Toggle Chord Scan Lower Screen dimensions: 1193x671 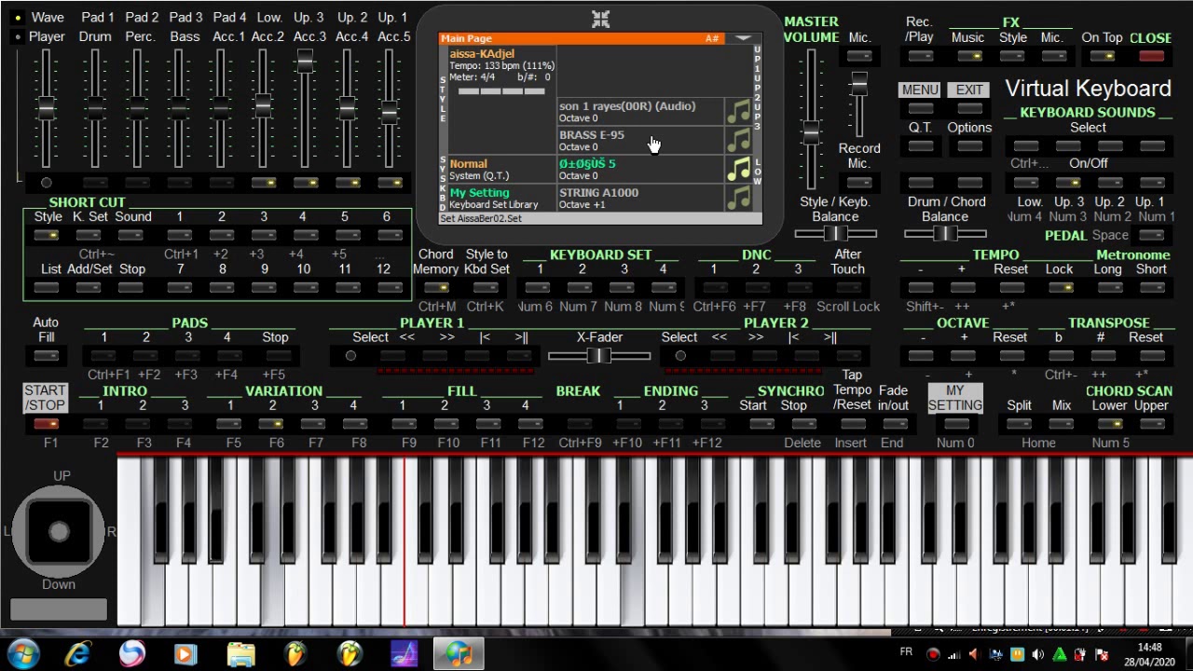[x=1109, y=424]
